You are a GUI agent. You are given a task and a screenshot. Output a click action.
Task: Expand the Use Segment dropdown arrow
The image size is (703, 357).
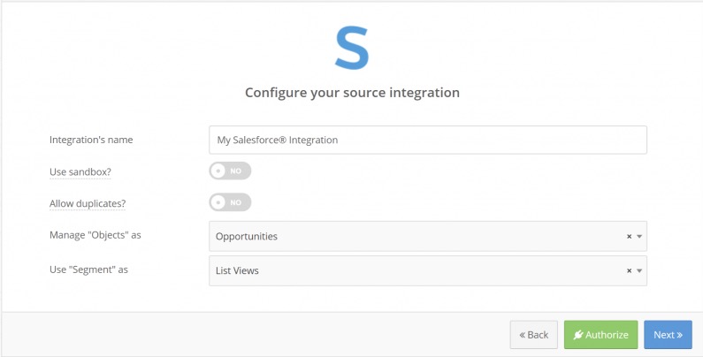(639, 271)
